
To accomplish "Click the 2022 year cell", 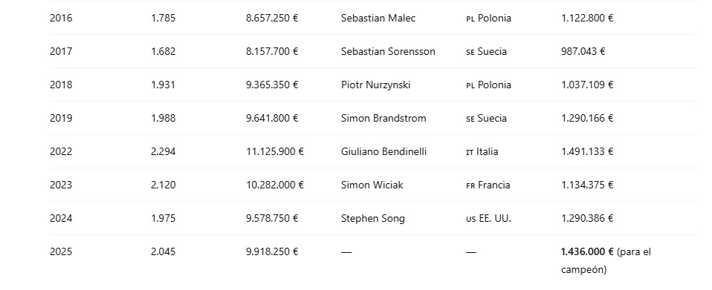I will tap(61, 151).
